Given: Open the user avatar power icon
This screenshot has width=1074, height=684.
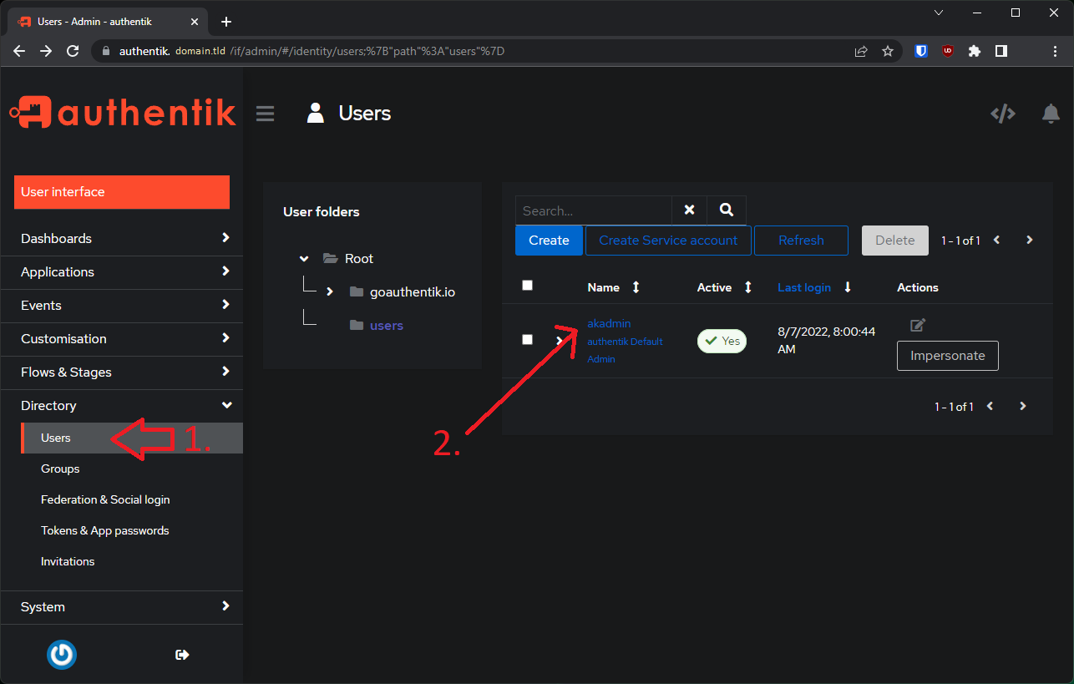Looking at the screenshot, I should pyautogui.click(x=62, y=655).
